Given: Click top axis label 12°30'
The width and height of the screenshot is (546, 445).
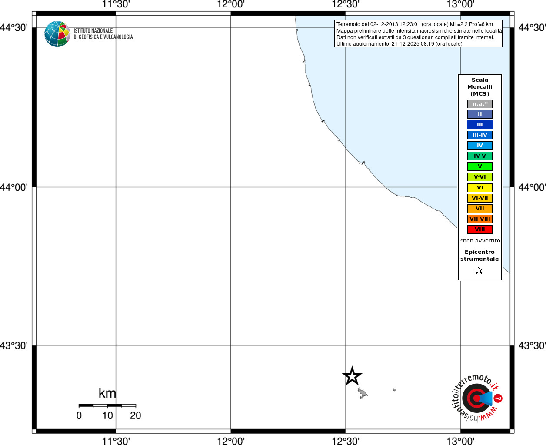Looking at the screenshot, I should pos(346,4).
